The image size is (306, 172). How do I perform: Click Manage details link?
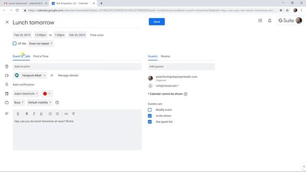[x=68, y=75]
